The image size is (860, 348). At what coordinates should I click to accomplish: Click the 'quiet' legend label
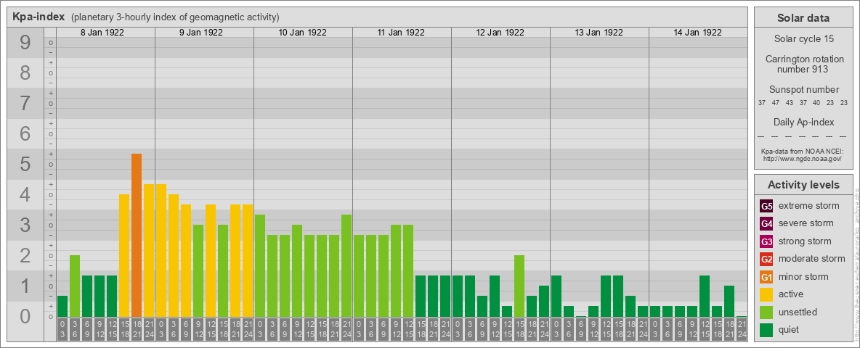click(790, 330)
